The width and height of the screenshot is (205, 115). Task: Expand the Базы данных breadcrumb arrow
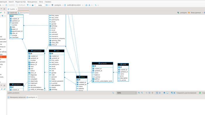point(203,13)
